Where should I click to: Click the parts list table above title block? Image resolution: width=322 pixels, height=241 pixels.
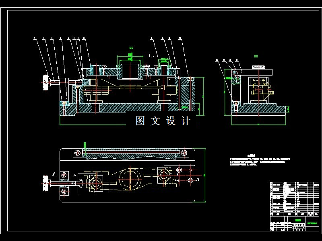(294, 199)
